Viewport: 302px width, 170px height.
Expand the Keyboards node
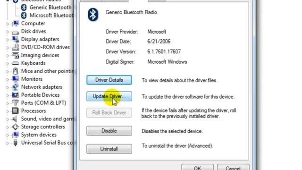(x=8, y=64)
